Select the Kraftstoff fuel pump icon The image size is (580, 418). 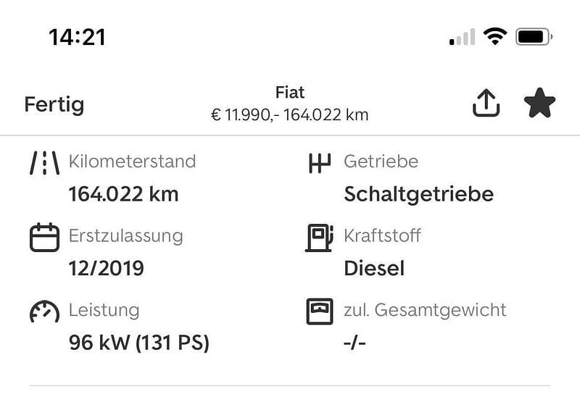pyautogui.click(x=319, y=236)
